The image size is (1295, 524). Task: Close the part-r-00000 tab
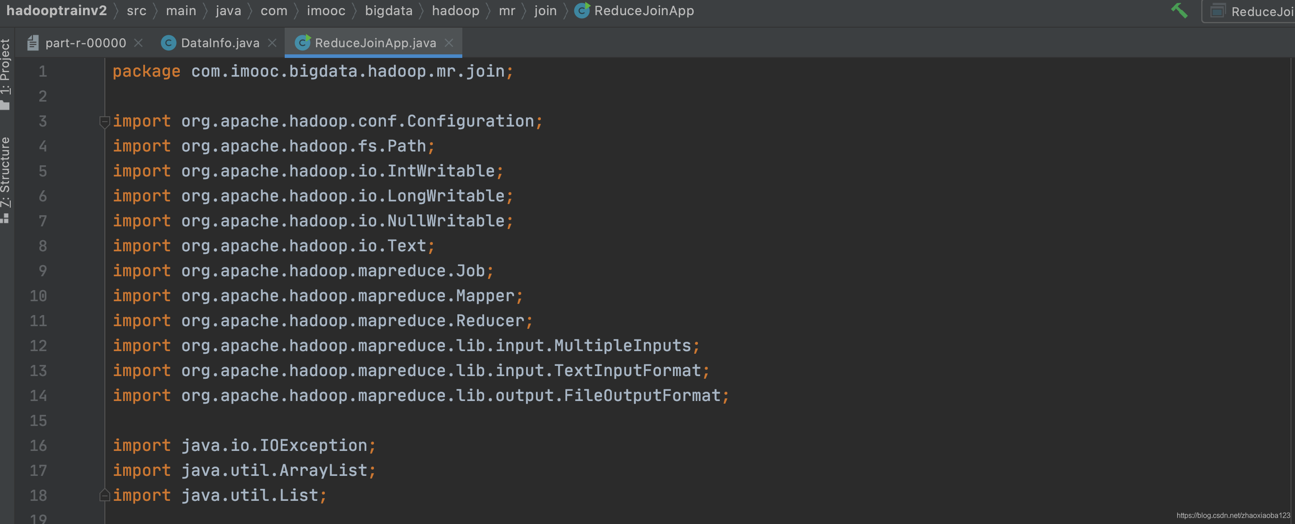[138, 43]
